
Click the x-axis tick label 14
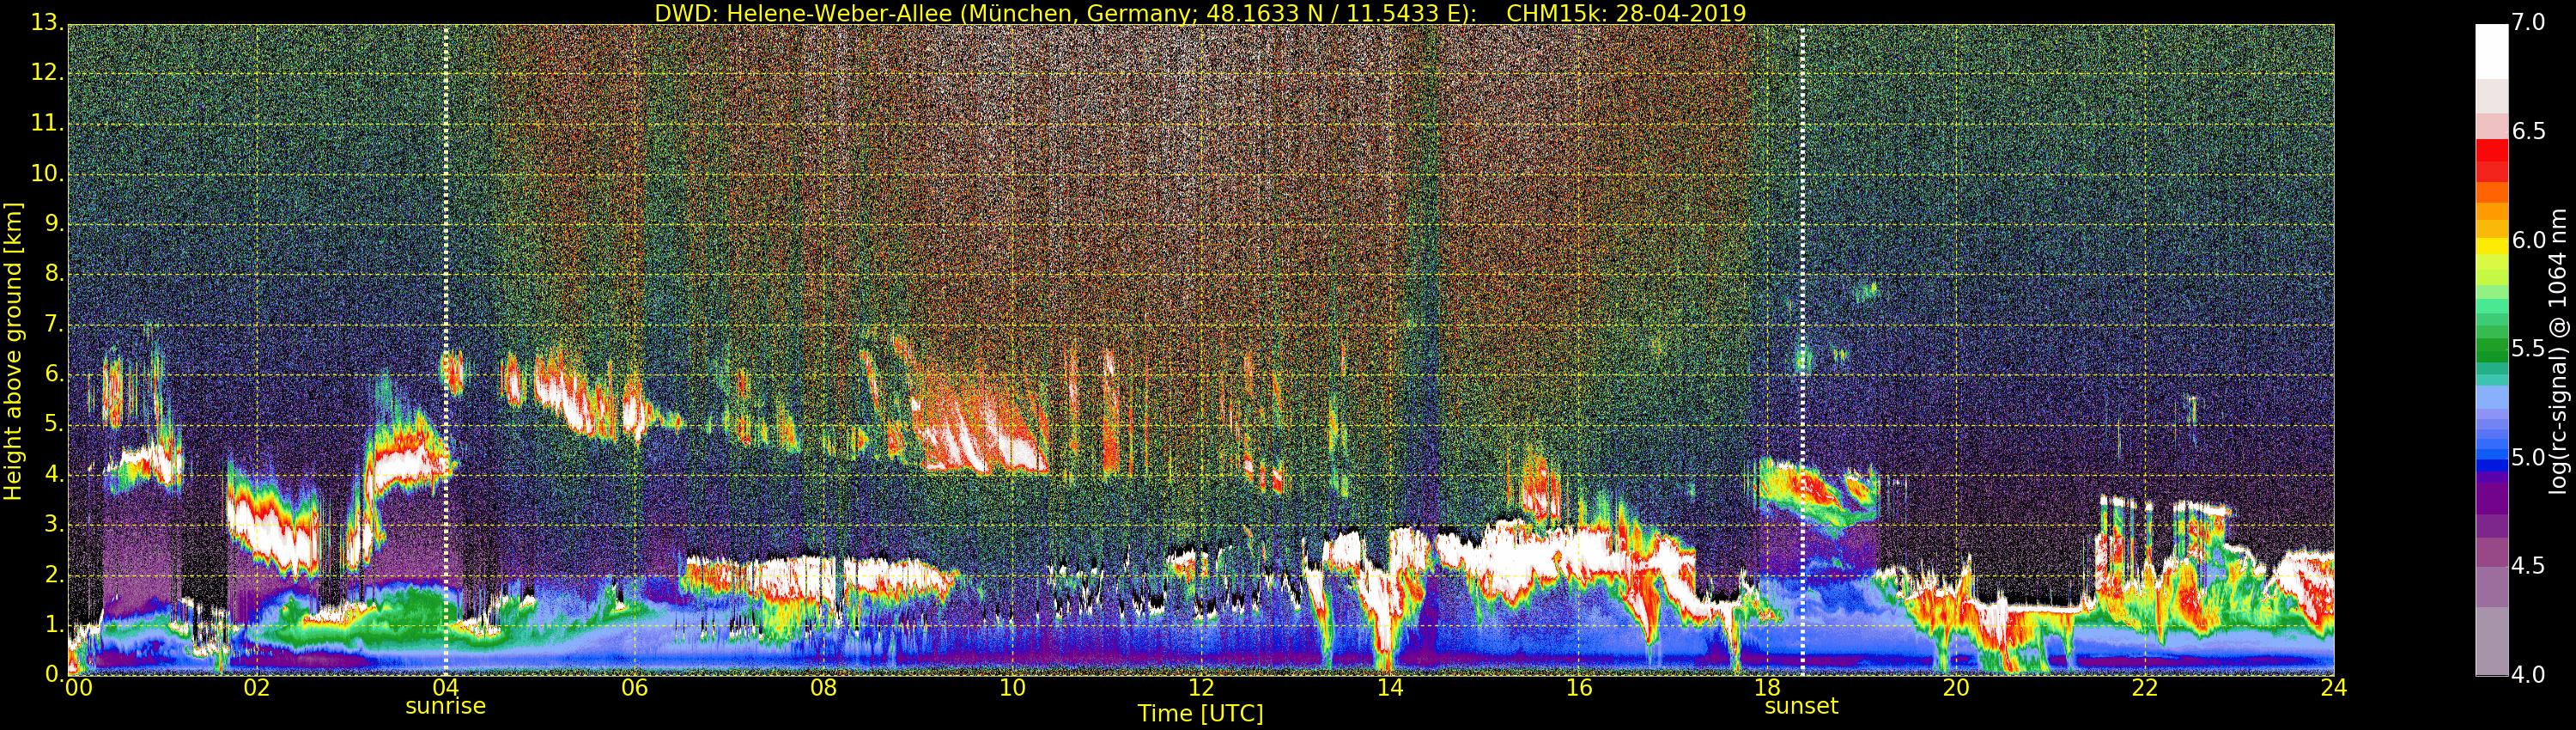1390,688
